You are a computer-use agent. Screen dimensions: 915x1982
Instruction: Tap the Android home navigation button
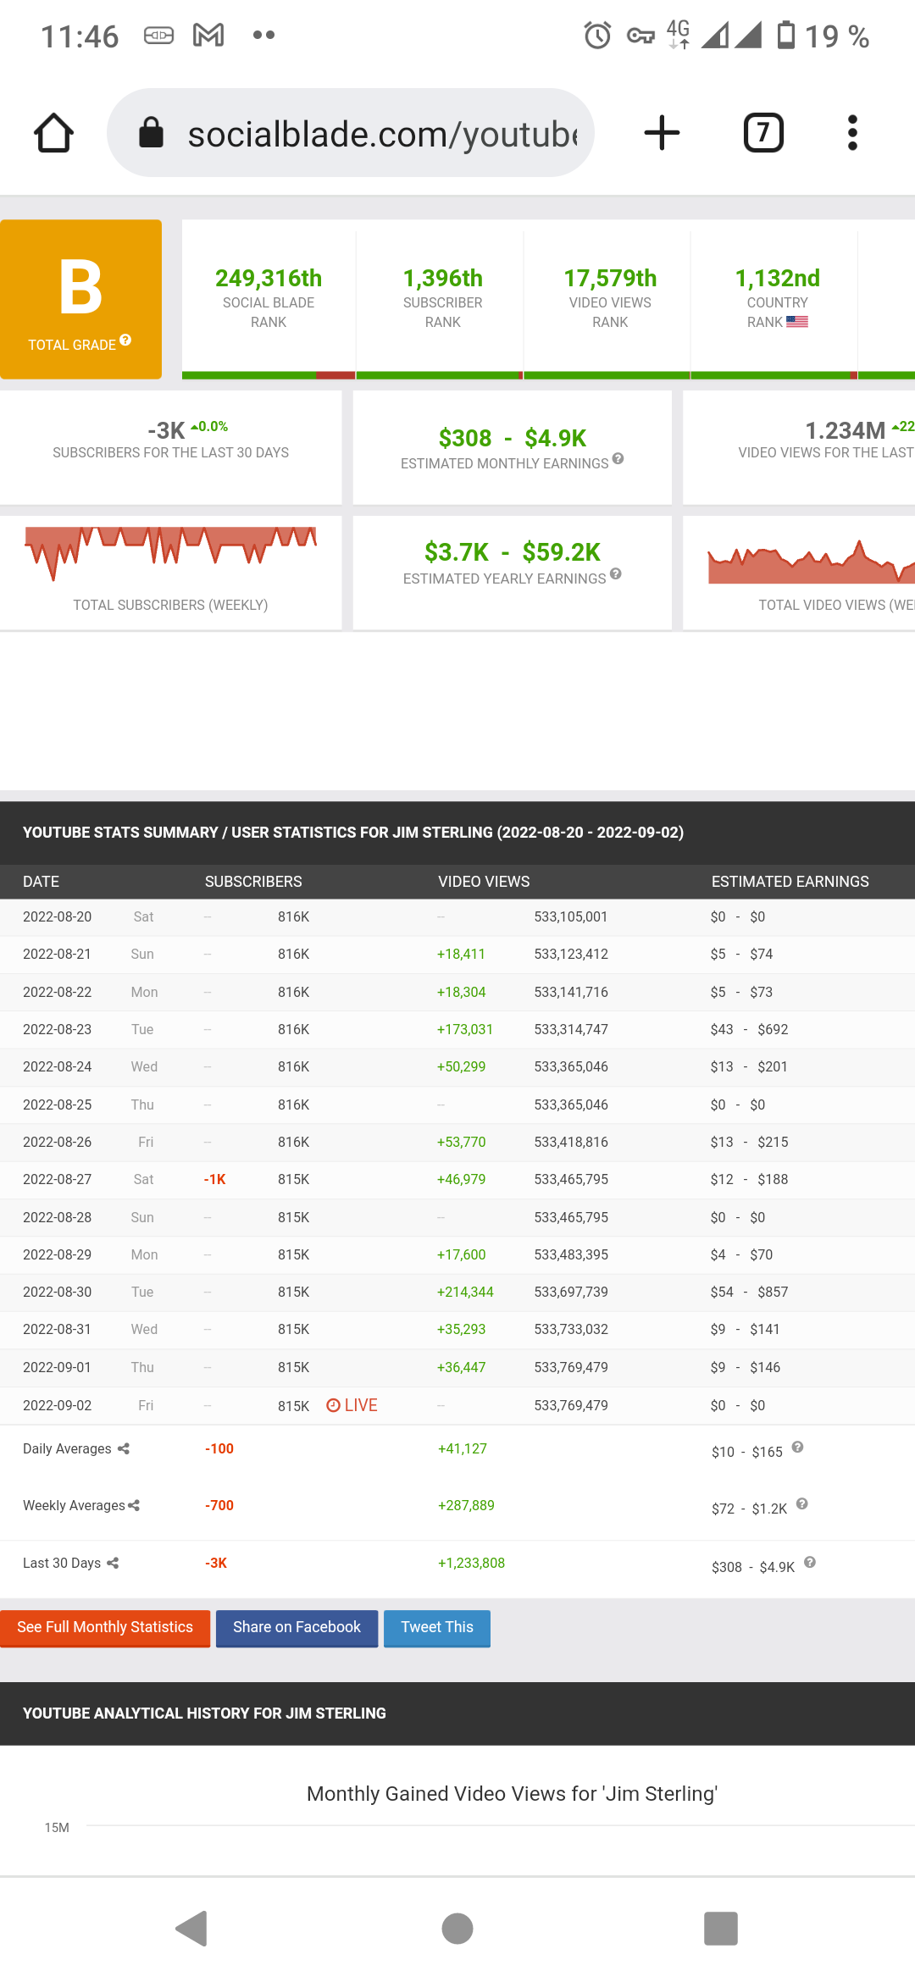click(x=457, y=1929)
